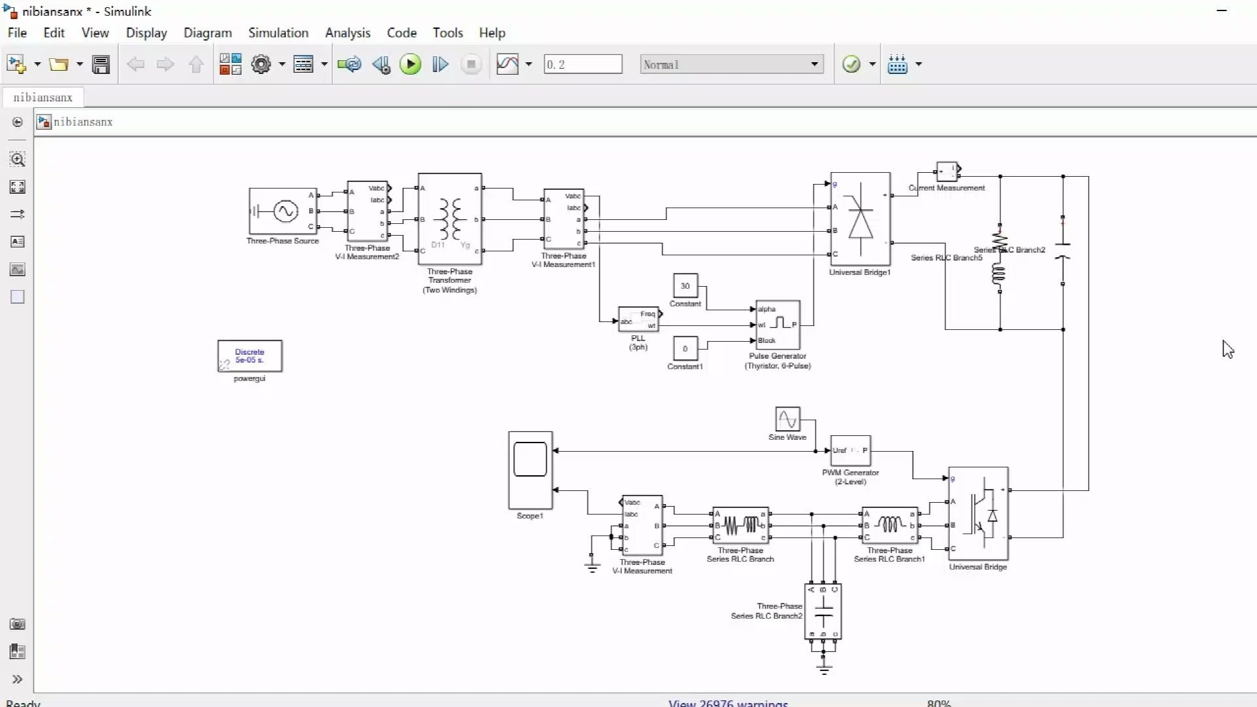This screenshot has height=707, width=1257.
Task: Open the Library Browser
Action: (x=230, y=64)
